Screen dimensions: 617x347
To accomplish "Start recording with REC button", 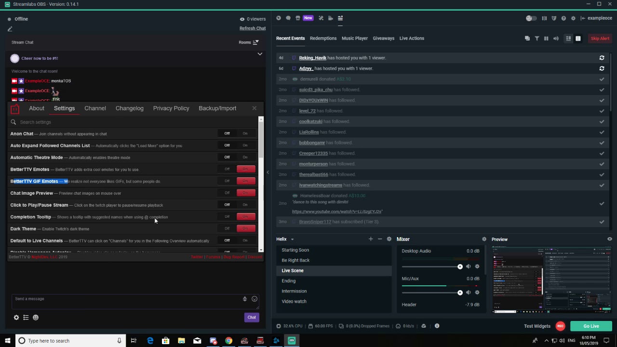I will click(560, 326).
